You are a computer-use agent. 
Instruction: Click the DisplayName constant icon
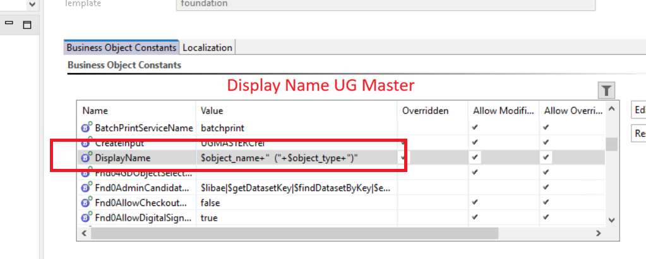pos(87,158)
